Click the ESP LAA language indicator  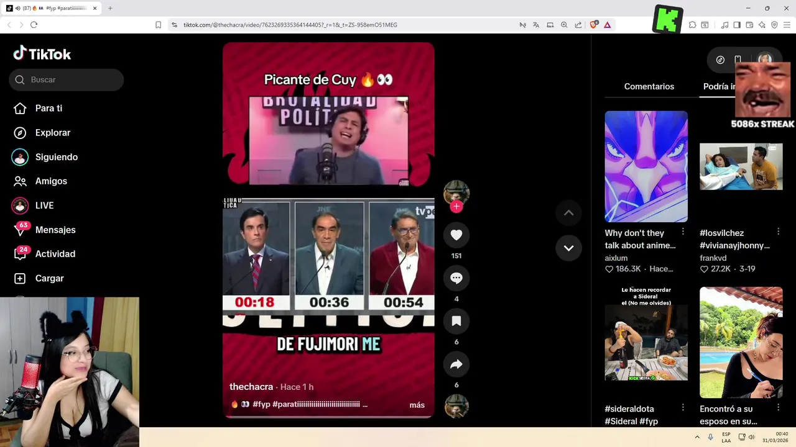726,437
